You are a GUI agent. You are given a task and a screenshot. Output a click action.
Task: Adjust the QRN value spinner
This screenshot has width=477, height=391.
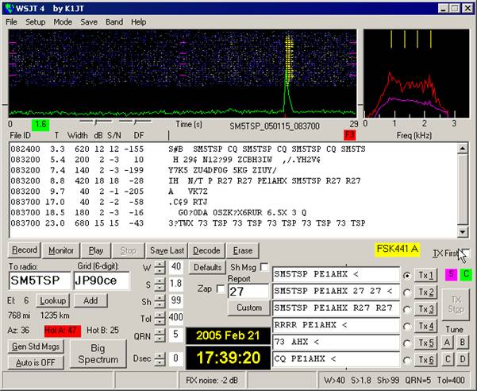tap(159, 335)
